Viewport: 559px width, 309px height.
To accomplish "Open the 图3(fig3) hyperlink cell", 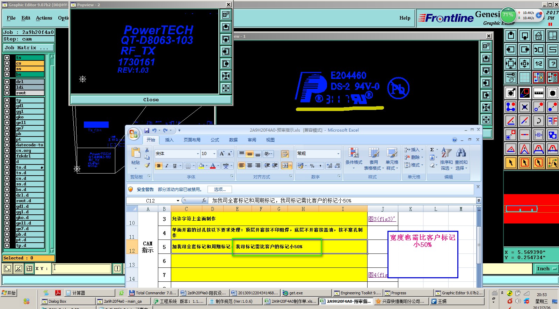I will tap(382, 219).
